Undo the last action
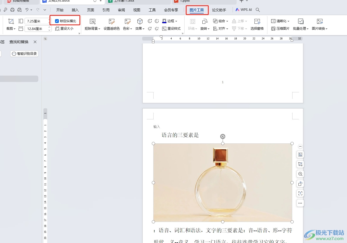 pyautogui.click(x=27, y=10)
